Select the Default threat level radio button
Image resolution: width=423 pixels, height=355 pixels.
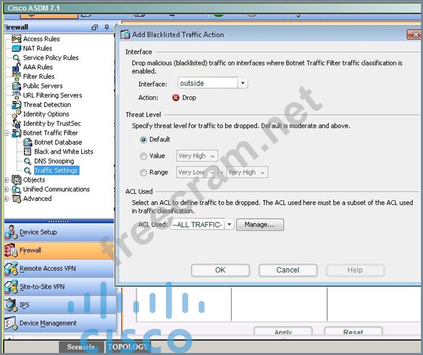coord(143,140)
